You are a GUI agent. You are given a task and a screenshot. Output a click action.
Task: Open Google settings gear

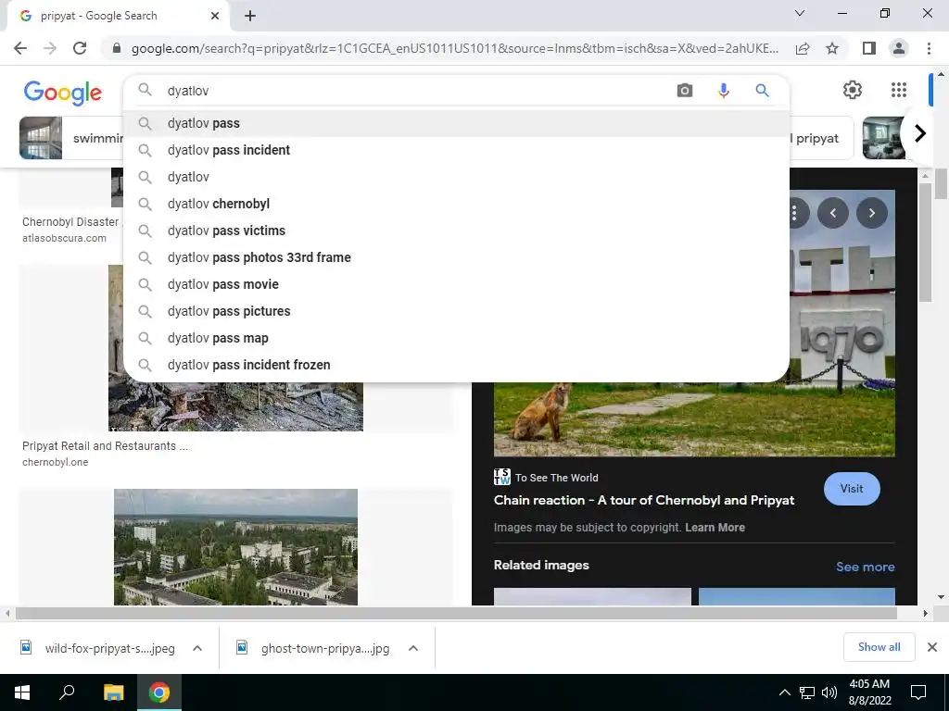(853, 90)
